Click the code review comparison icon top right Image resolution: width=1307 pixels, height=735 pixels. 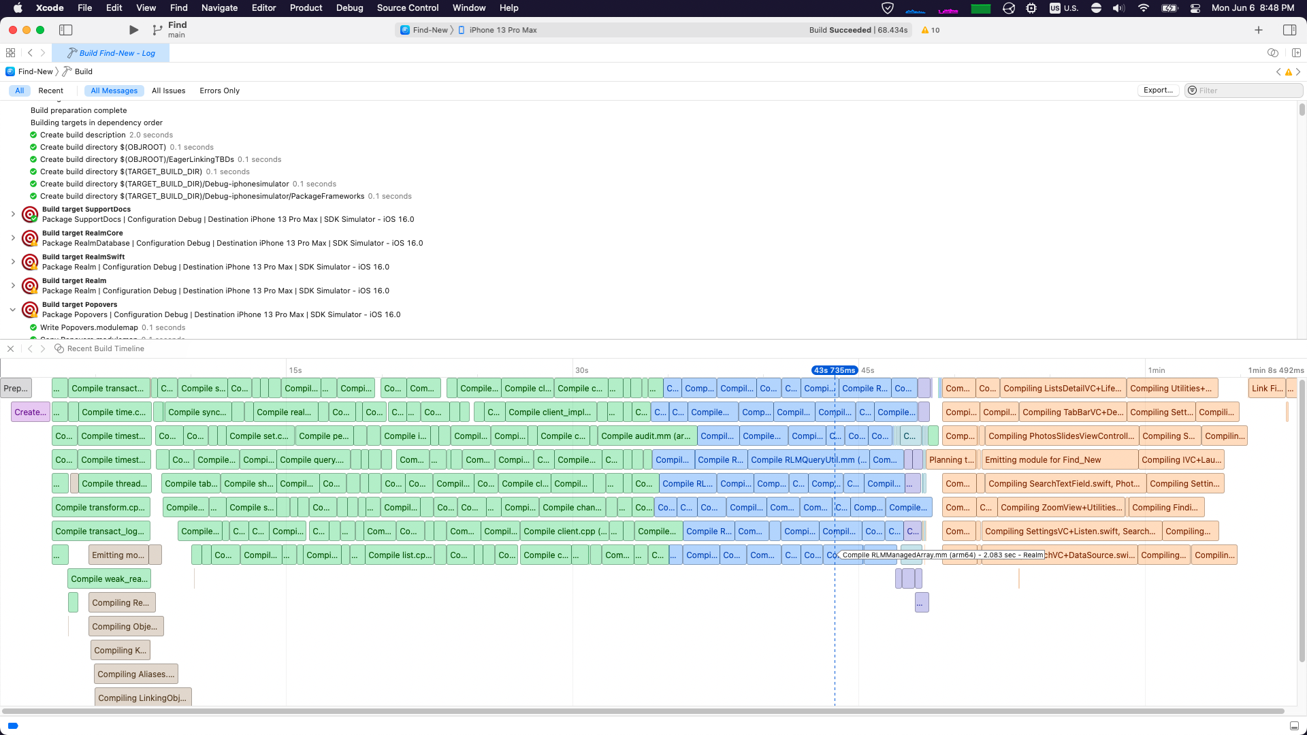tap(1272, 52)
